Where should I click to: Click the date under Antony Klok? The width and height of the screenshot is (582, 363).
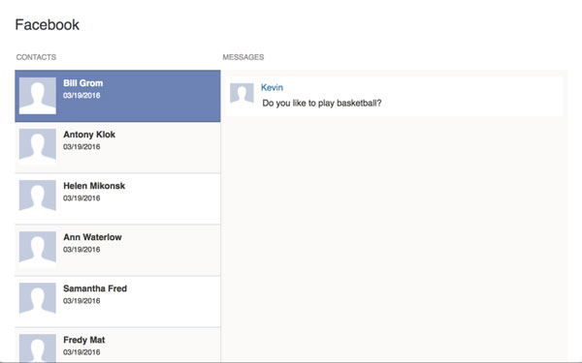[x=81, y=147]
